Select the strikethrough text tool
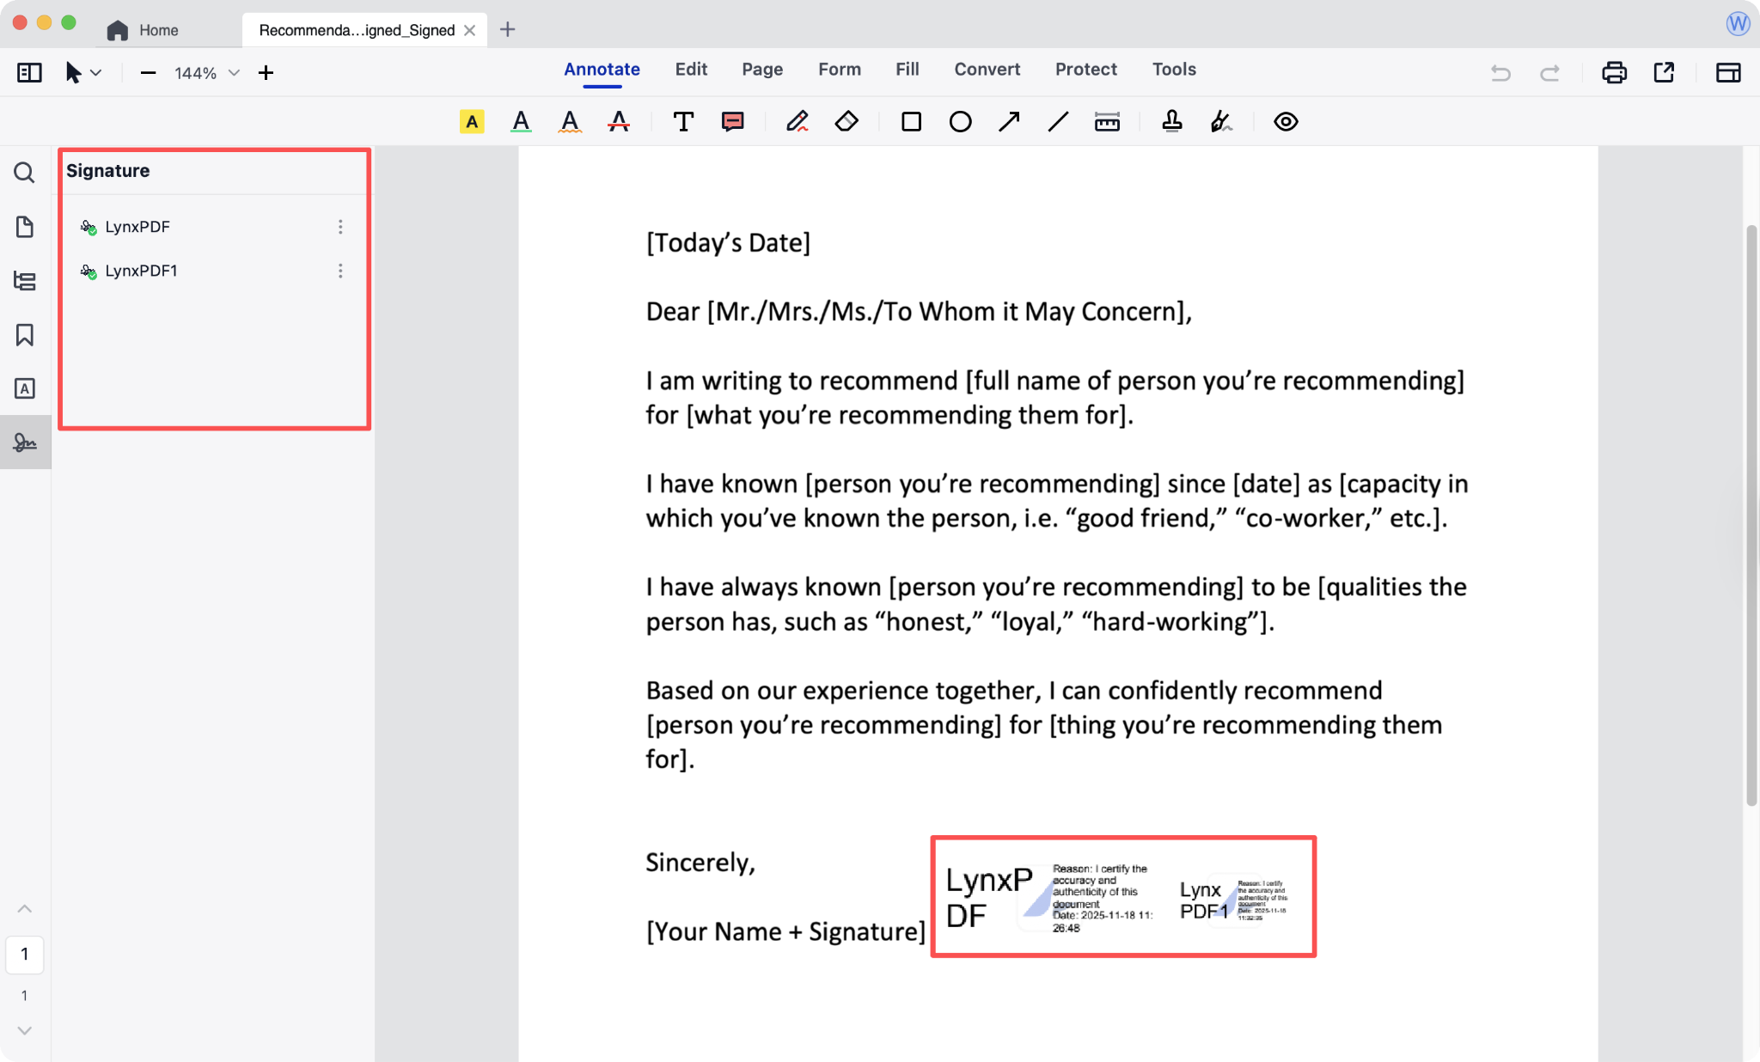Viewport: 1760px width, 1062px height. click(x=619, y=122)
